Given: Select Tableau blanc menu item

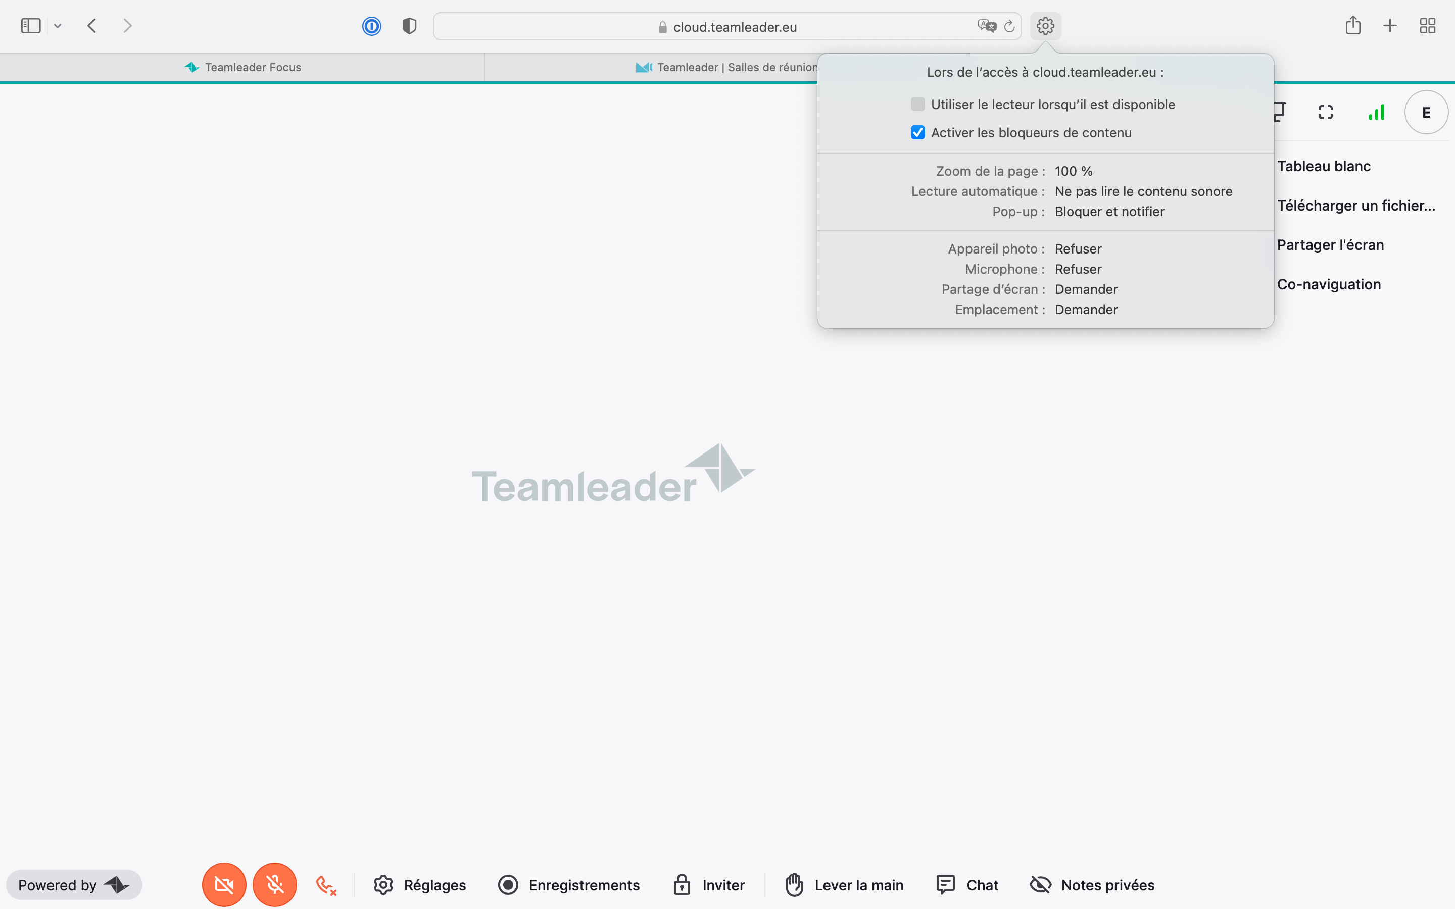Looking at the screenshot, I should [x=1324, y=167].
